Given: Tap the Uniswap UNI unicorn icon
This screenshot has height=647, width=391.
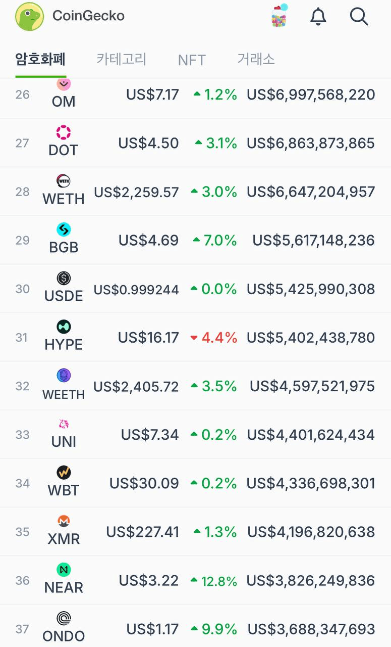Looking at the screenshot, I should [64, 424].
